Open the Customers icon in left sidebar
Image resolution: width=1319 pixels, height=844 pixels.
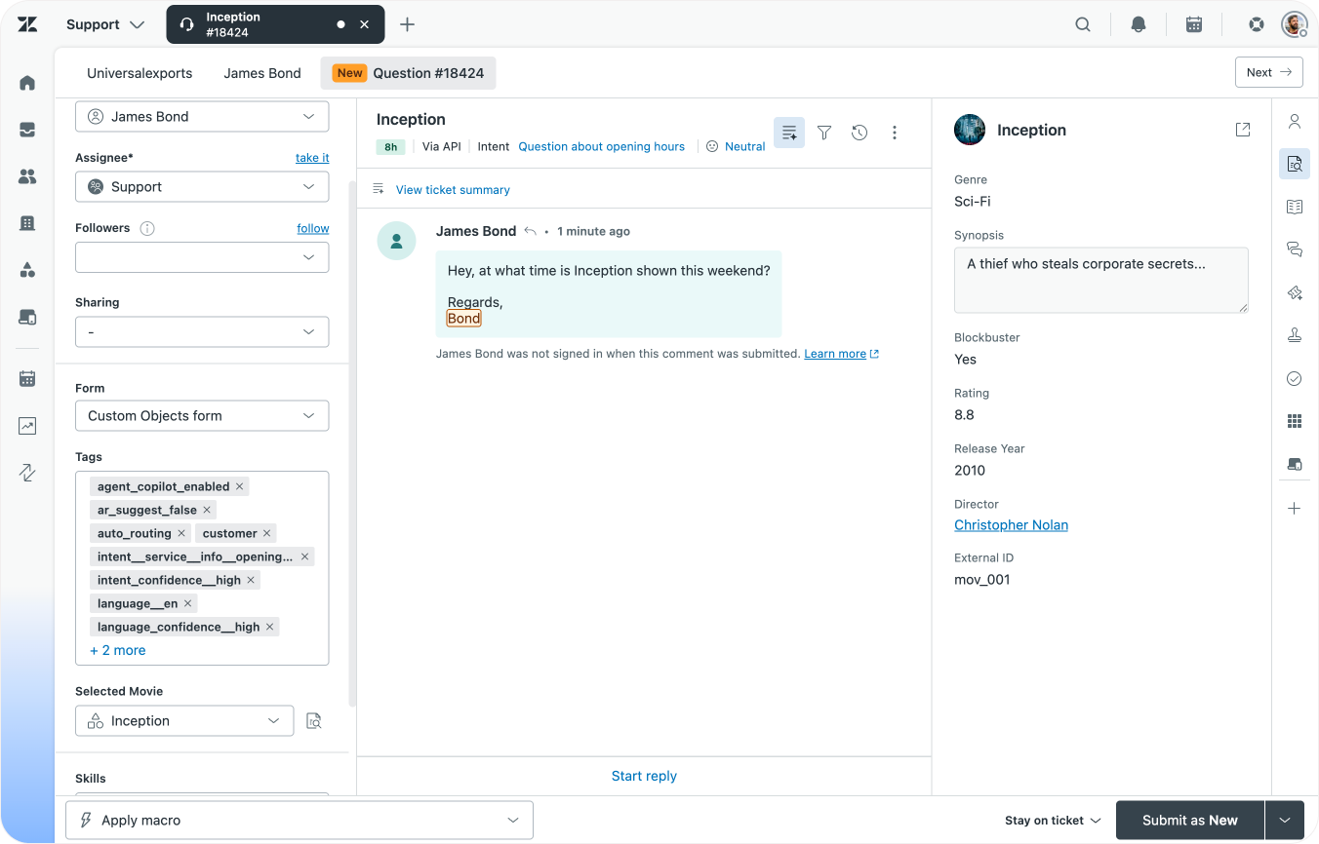point(27,176)
